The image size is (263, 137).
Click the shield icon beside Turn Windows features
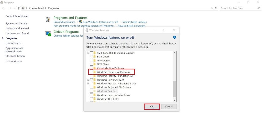pyautogui.click(x=80, y=22)
